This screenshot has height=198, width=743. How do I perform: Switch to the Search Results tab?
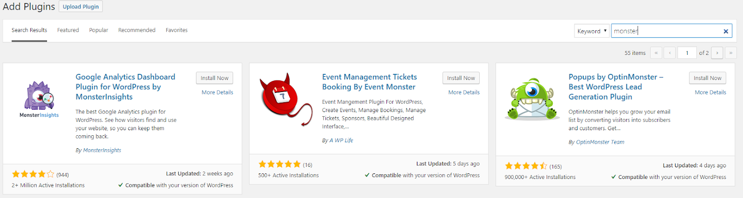click(x=29, y=30)
